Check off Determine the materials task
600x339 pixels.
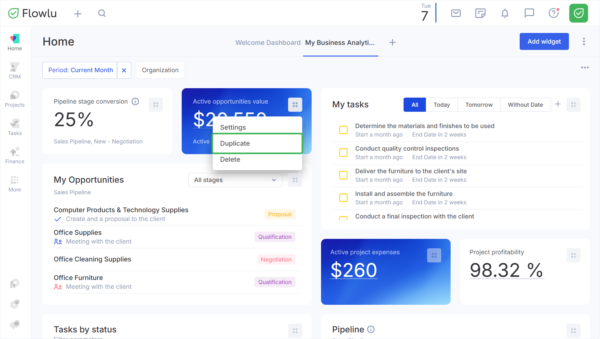343,130
